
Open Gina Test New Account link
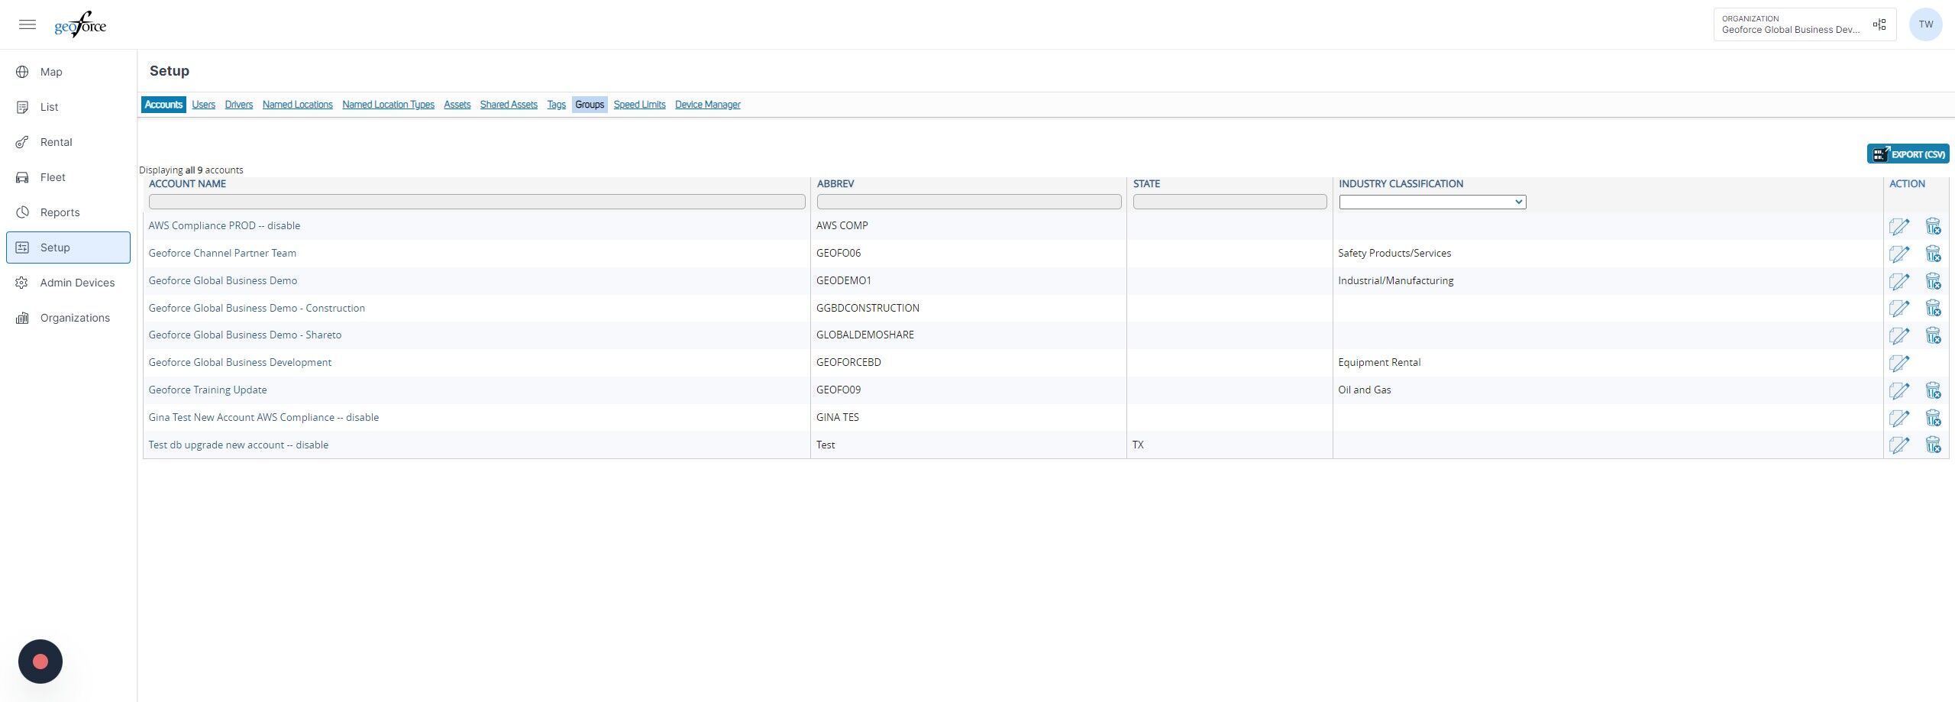pos(263,417)
